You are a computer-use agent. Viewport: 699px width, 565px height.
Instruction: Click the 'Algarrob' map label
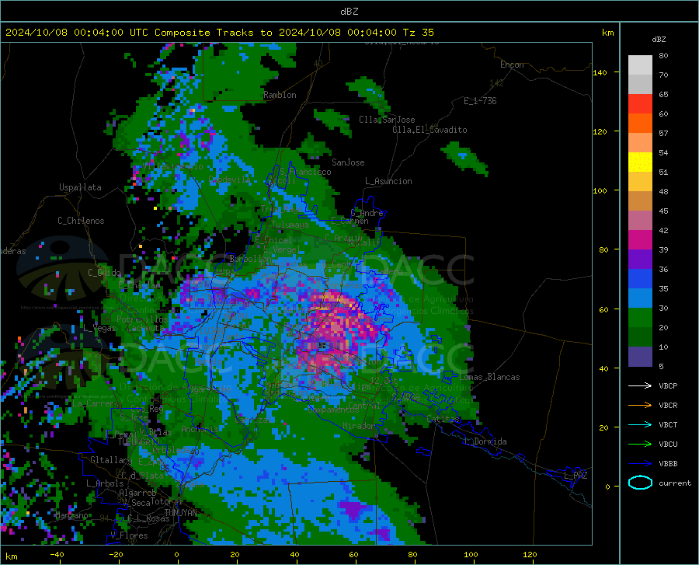point(137,493)
